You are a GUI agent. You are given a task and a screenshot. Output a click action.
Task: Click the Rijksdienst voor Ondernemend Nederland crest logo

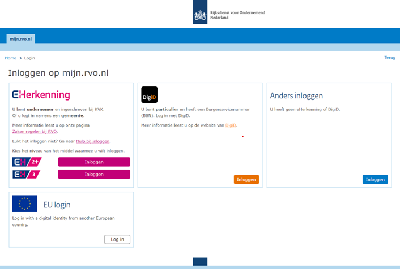(x=200, y=12)
